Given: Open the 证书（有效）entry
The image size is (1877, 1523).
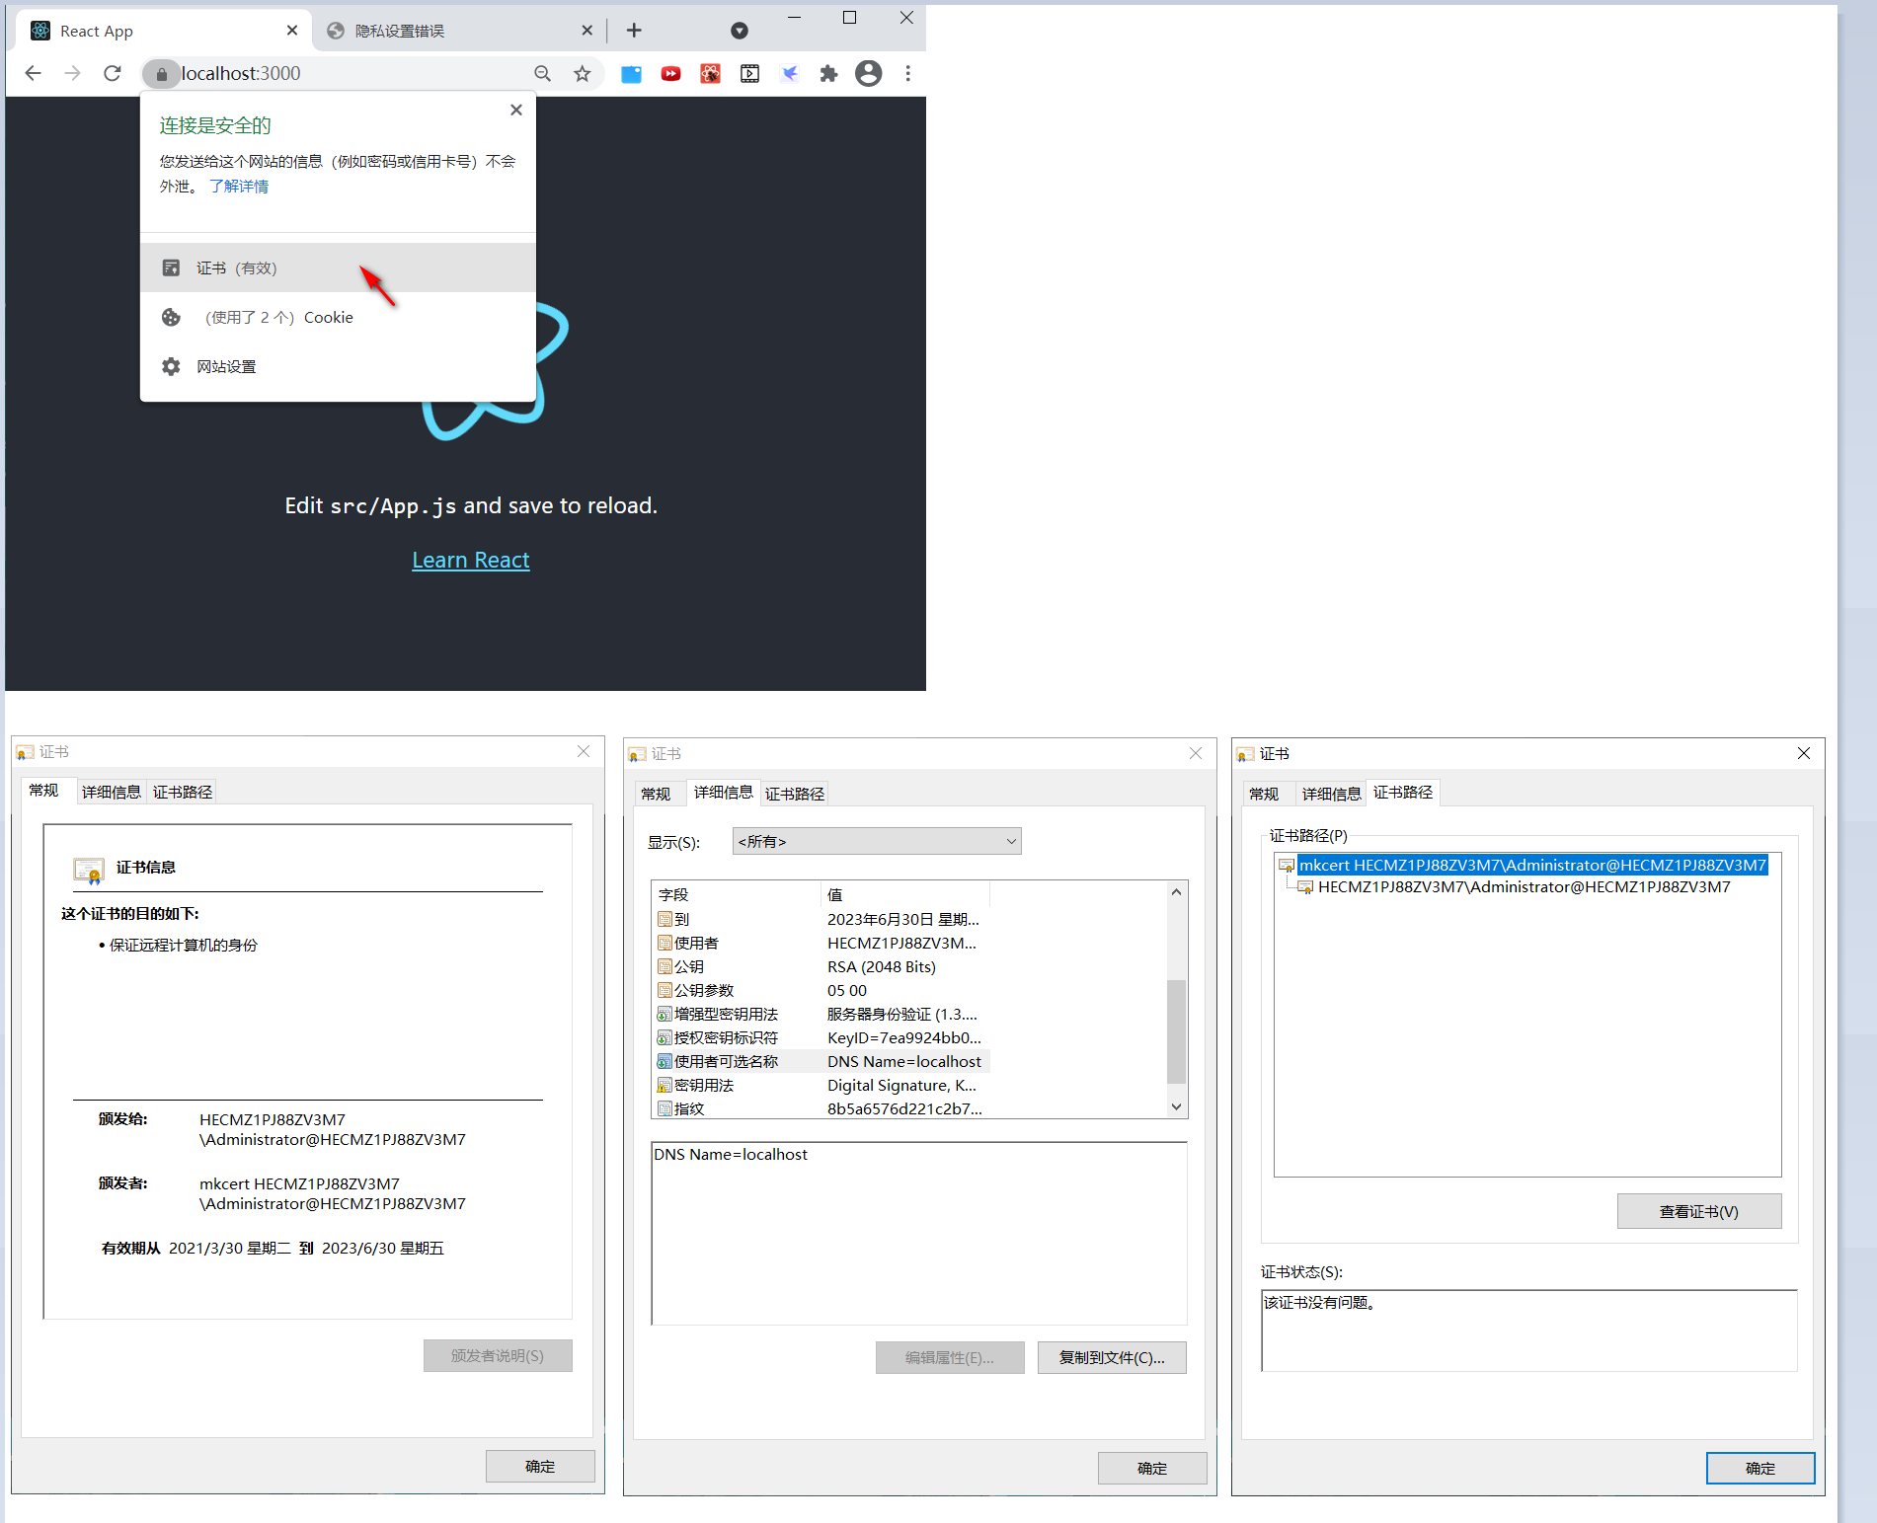Looking at the screenshot, I should click(x=237, y=267).
